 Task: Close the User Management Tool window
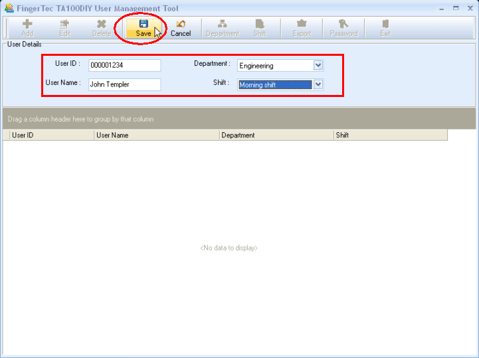[x=470, y=8]
